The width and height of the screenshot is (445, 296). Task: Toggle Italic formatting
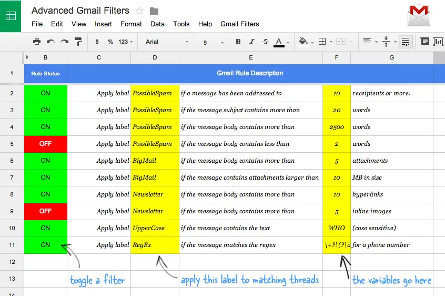point(252,42)
